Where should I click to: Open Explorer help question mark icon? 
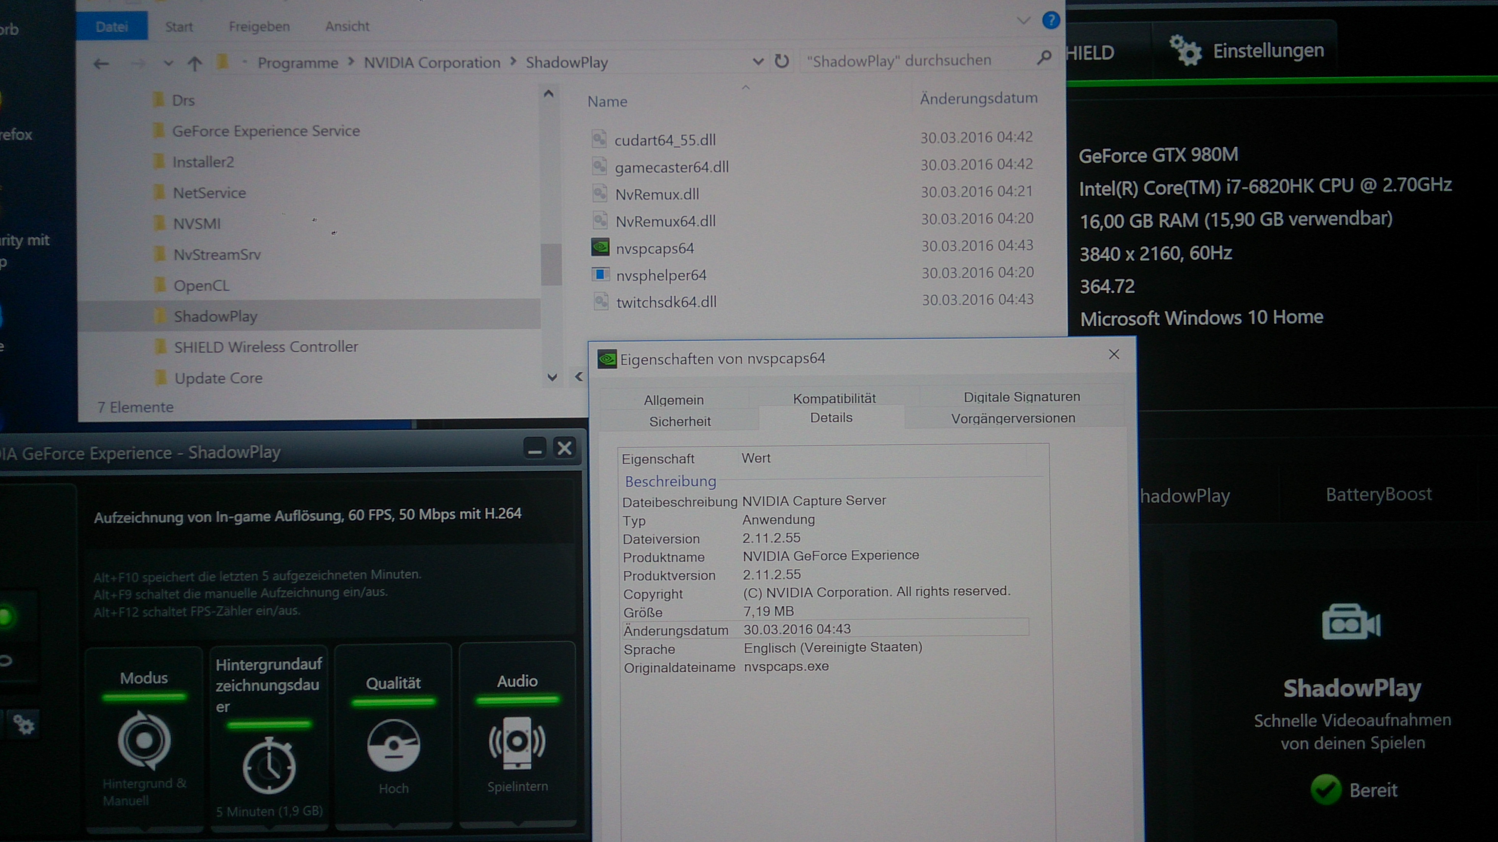click(1050, 20)
